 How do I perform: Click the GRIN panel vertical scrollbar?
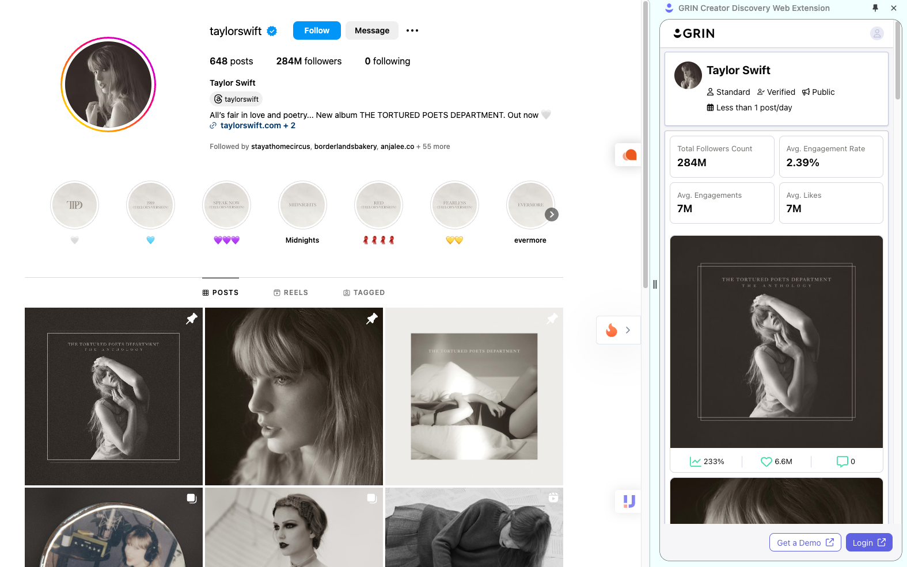pos(898,60)
